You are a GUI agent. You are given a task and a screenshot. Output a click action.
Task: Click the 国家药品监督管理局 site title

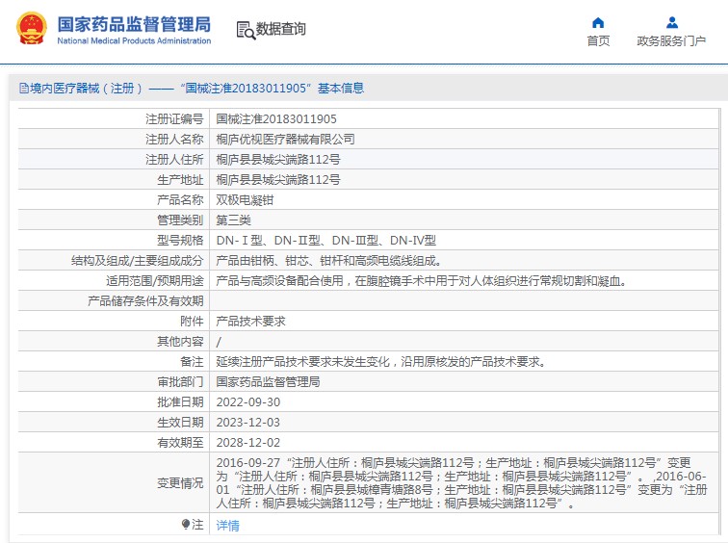click(134, 24)
